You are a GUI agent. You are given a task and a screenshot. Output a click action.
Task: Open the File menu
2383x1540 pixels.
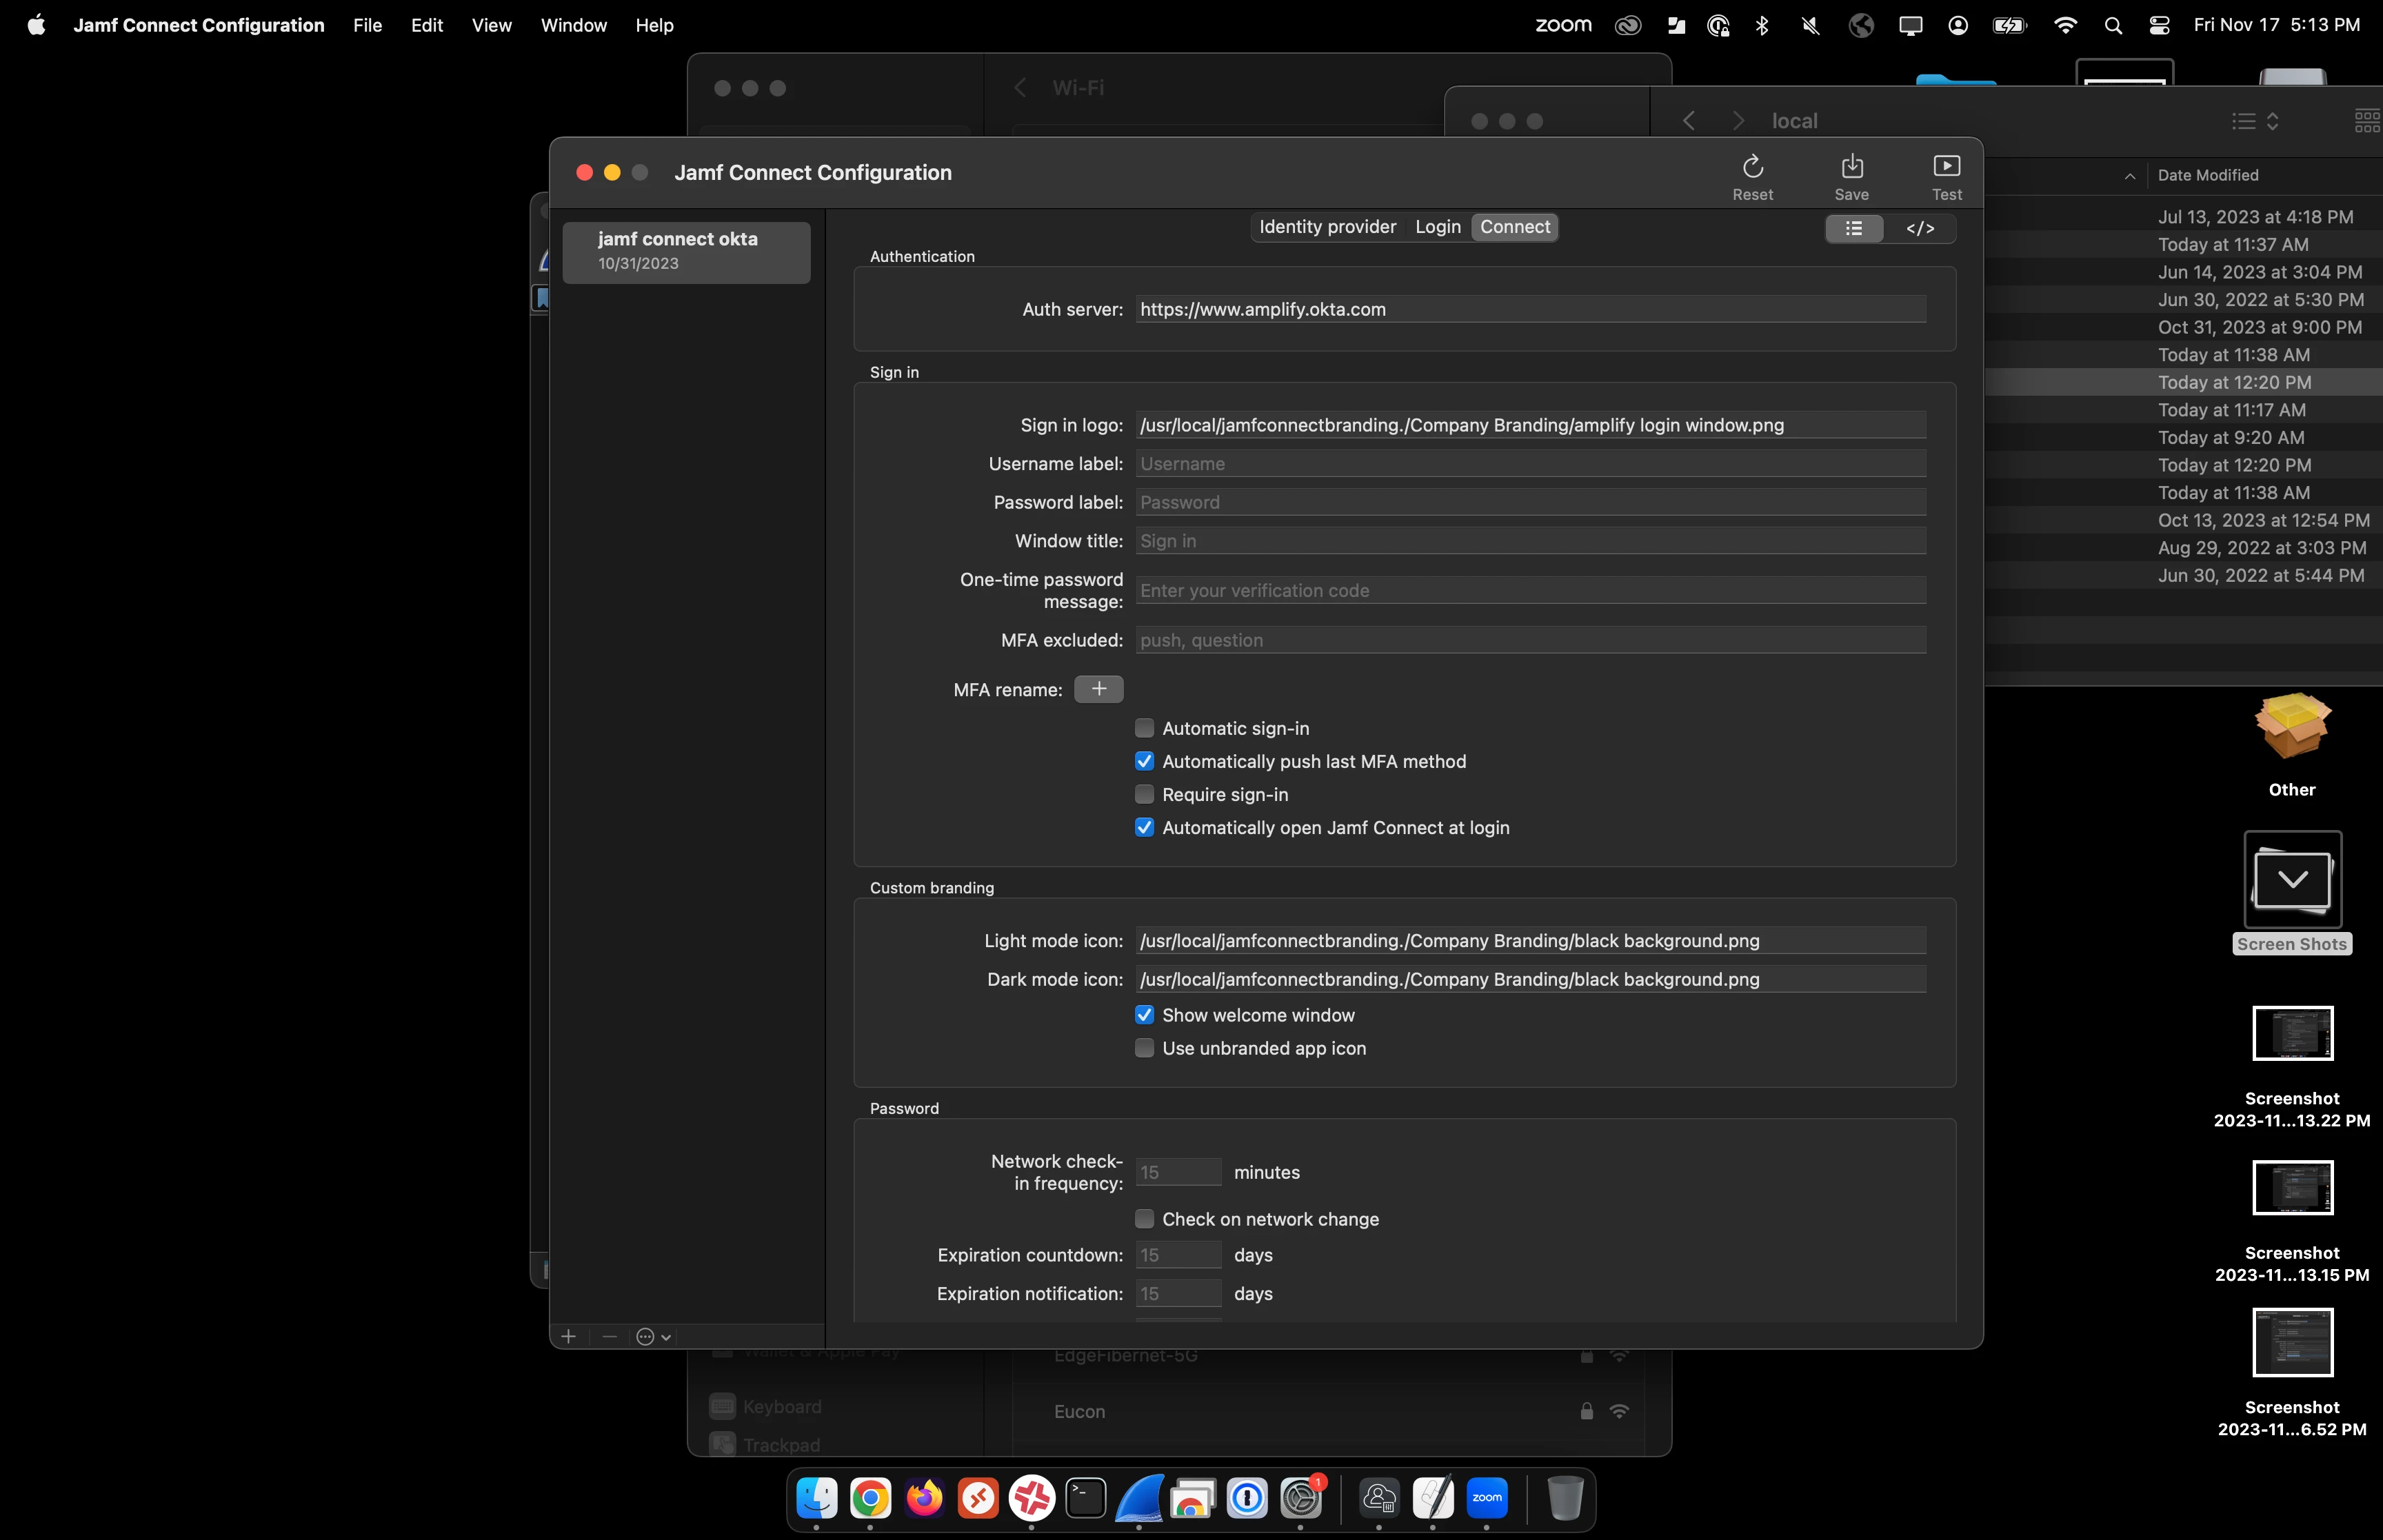coord(367,25)
